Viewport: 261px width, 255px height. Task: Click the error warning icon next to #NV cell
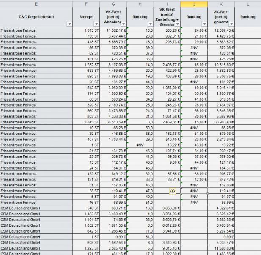pos(173,191)
